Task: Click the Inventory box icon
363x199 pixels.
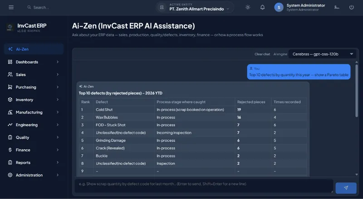Action: [x=10, y=99]
